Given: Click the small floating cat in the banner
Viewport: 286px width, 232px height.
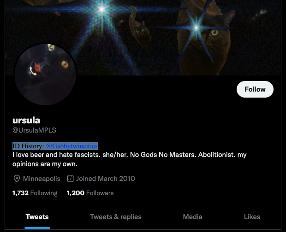Looking at the screenshot, I should pyautogui.click(x=139, y=28).
